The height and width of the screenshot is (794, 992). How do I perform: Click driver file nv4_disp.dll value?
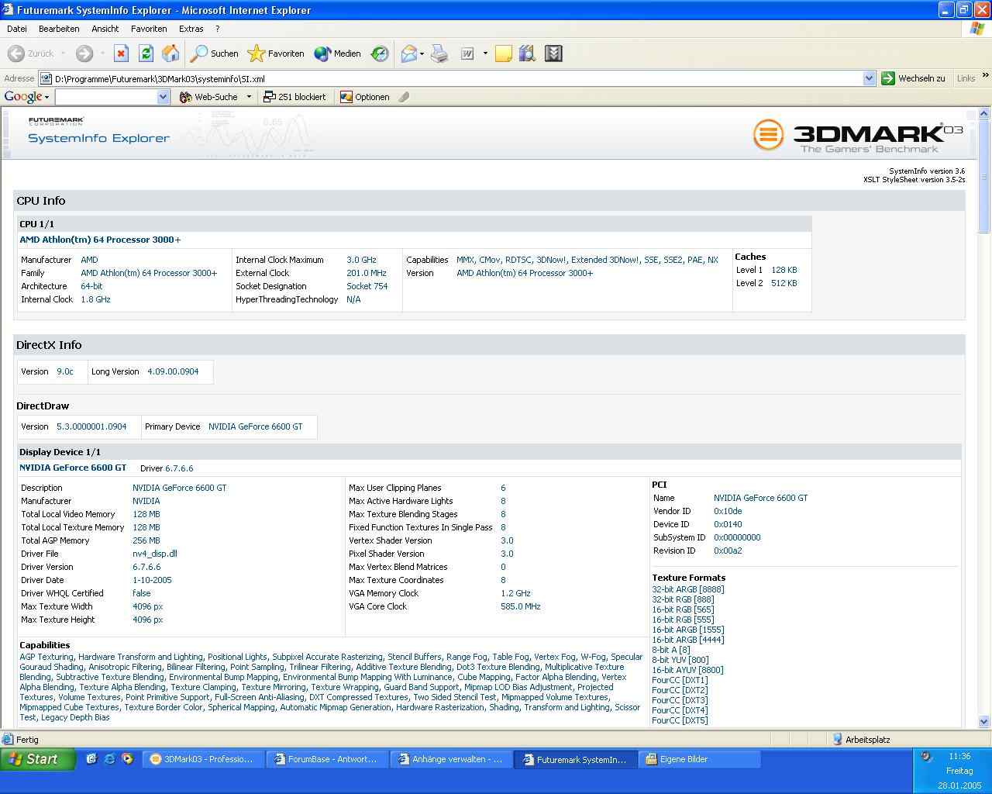click(155, 554)
